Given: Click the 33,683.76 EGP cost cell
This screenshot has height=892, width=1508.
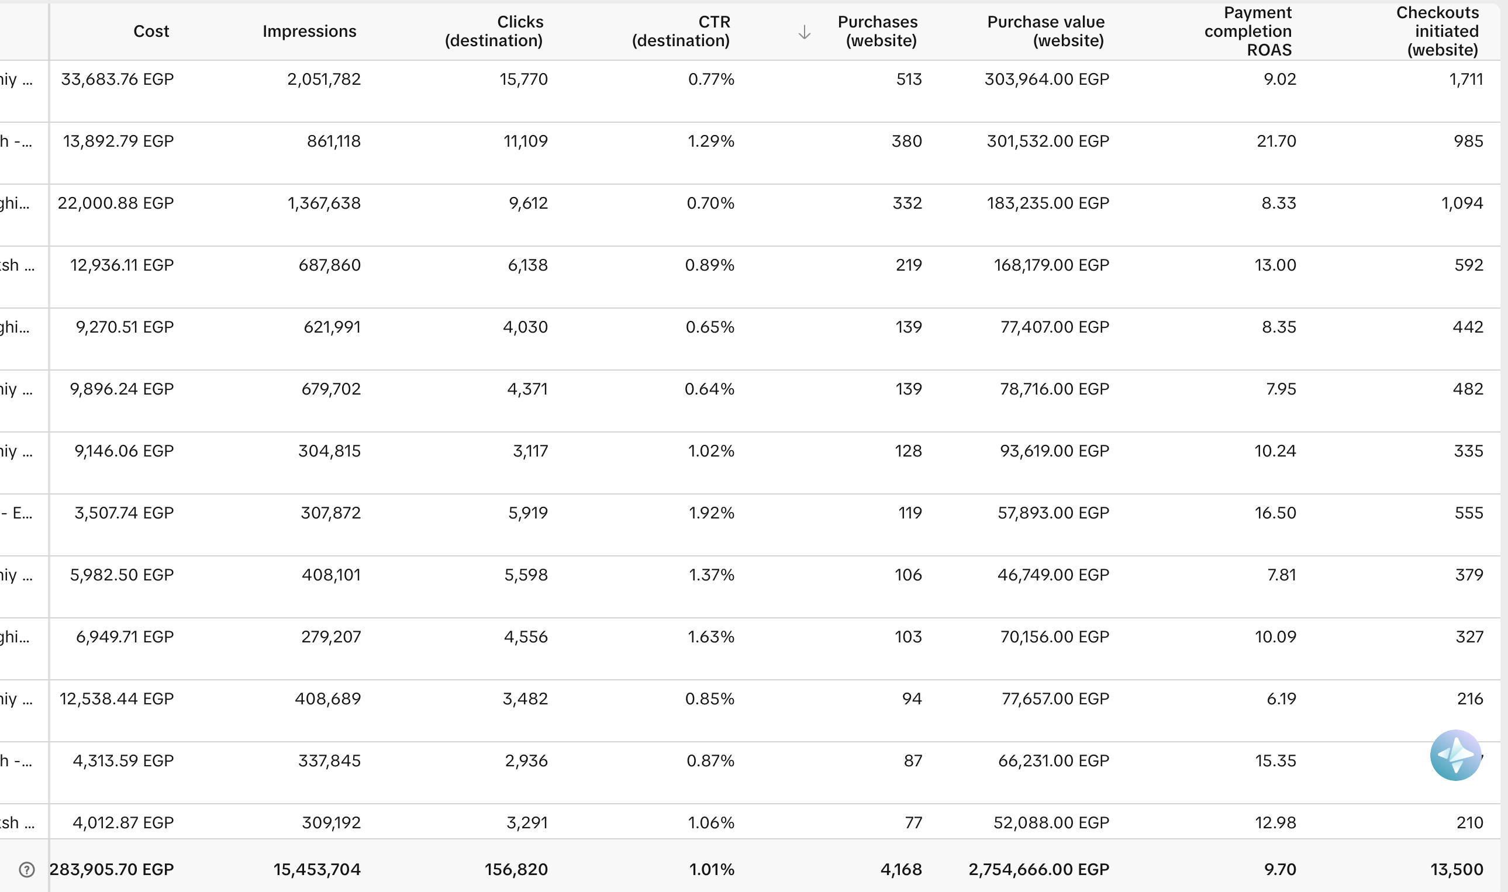Looking at the screenshot, I should pos(118,79).
